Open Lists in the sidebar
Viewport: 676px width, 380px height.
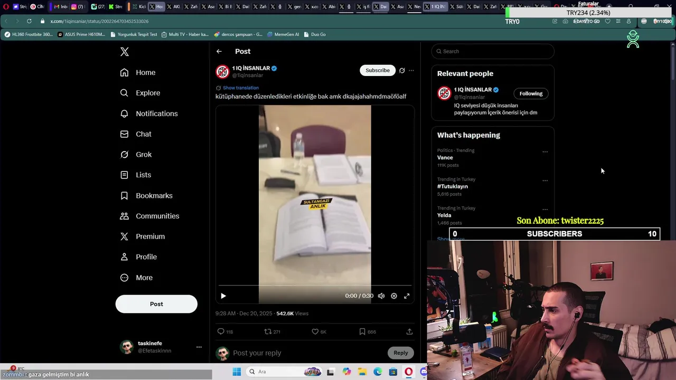[x=136, y=175]
